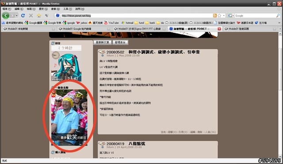
Task: Switch to the Mobile01 本站新聞 tab
Action: pos(29,29)
